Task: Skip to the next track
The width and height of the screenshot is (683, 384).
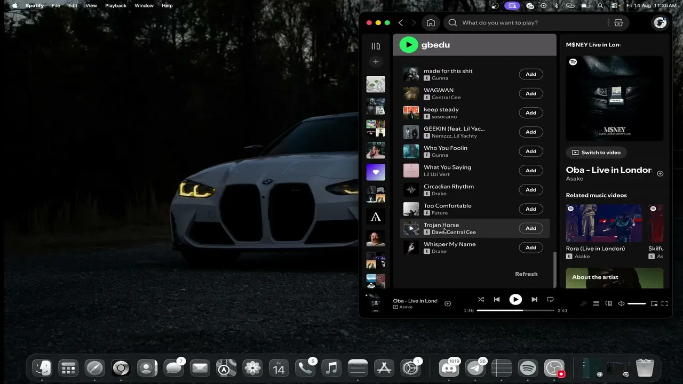Action: click(534, 300)
